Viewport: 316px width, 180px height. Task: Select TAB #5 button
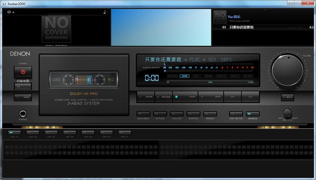click(x=88, y=132)
